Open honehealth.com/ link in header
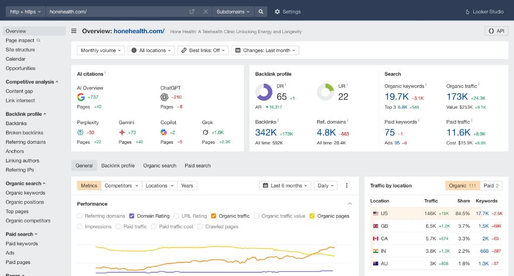The height and width of the screenshot is (276, 514). point(139,31)
